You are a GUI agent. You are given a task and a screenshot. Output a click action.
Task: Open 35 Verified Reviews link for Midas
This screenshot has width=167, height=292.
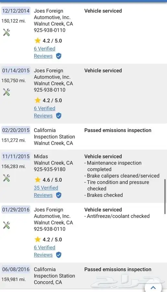tap(46, 191)
